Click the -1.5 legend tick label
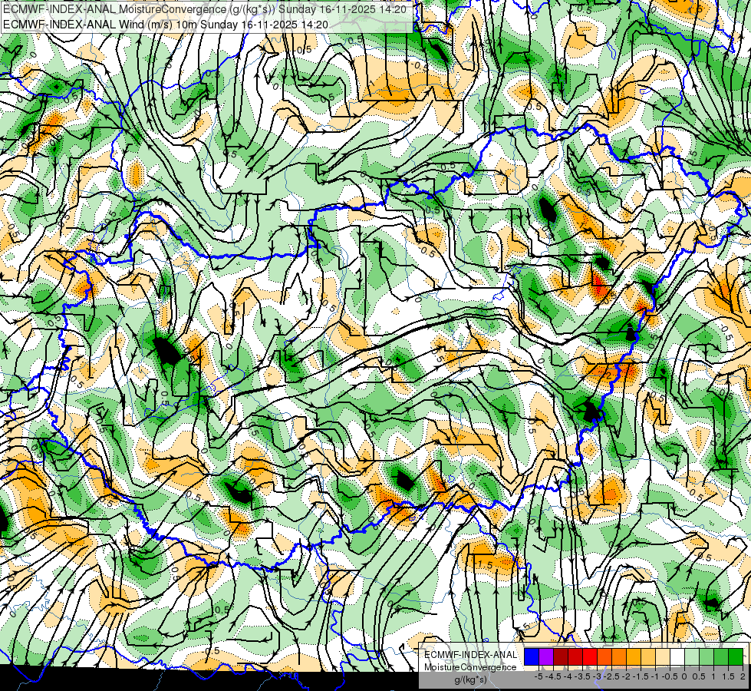Viewport: 751px width, 691px height. tap(641, 676)
